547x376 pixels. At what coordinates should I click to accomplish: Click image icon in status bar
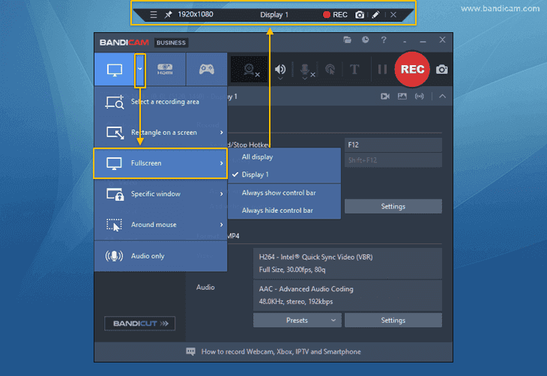[402, 97]
